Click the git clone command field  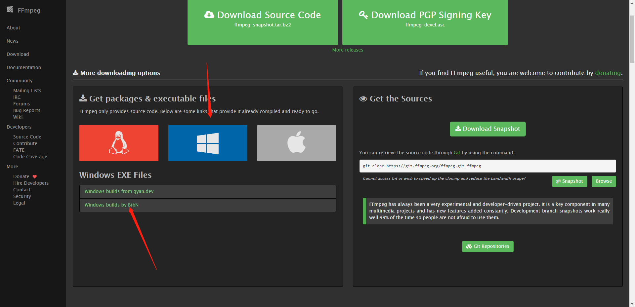click(x=487, y=166)
